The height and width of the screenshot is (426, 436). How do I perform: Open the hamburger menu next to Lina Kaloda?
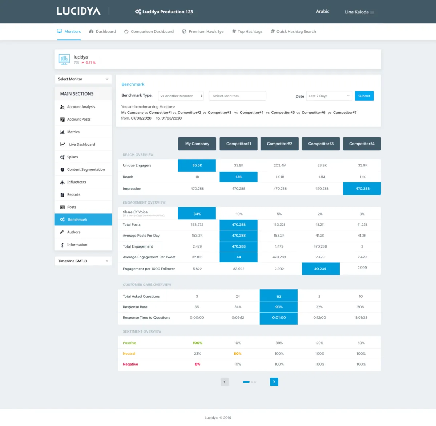[372, 12]
